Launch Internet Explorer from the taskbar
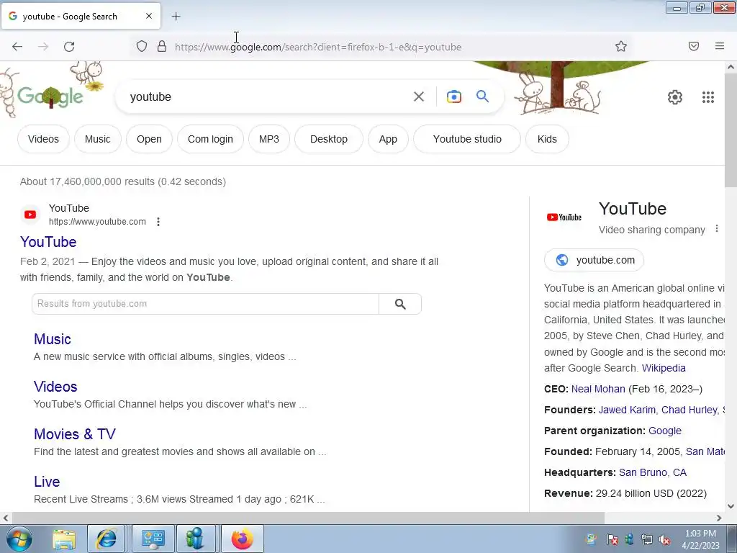Image resolution: width=737 pixels, height=553 pixels. pos(107,539)
